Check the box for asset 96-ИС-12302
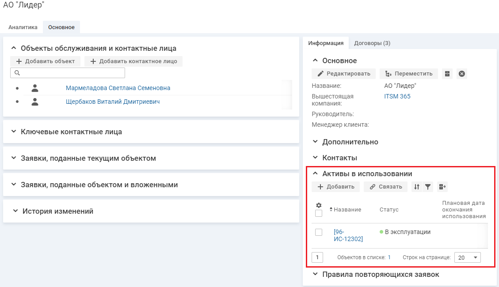Screen dimensions: 499x287 [x=319, y=232]
